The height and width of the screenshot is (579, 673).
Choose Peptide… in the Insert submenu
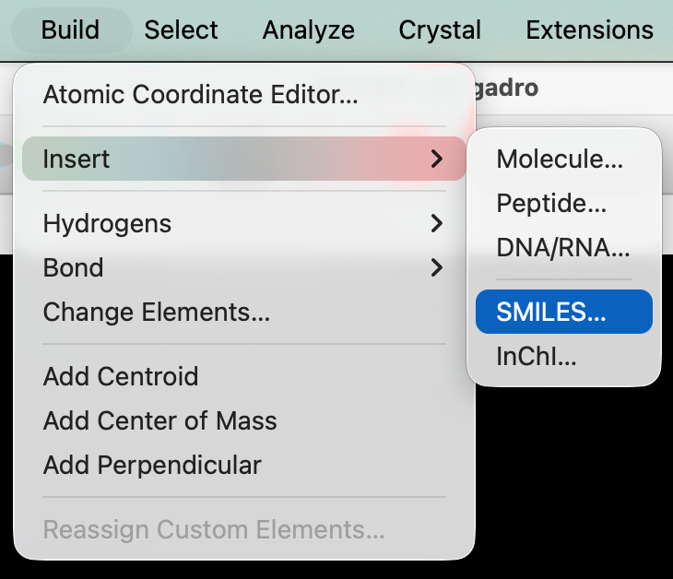coord(551,203)
